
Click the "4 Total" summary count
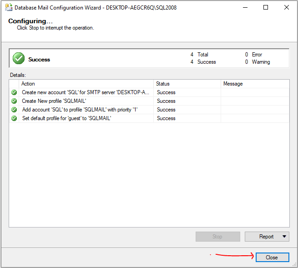coord(199,55)
